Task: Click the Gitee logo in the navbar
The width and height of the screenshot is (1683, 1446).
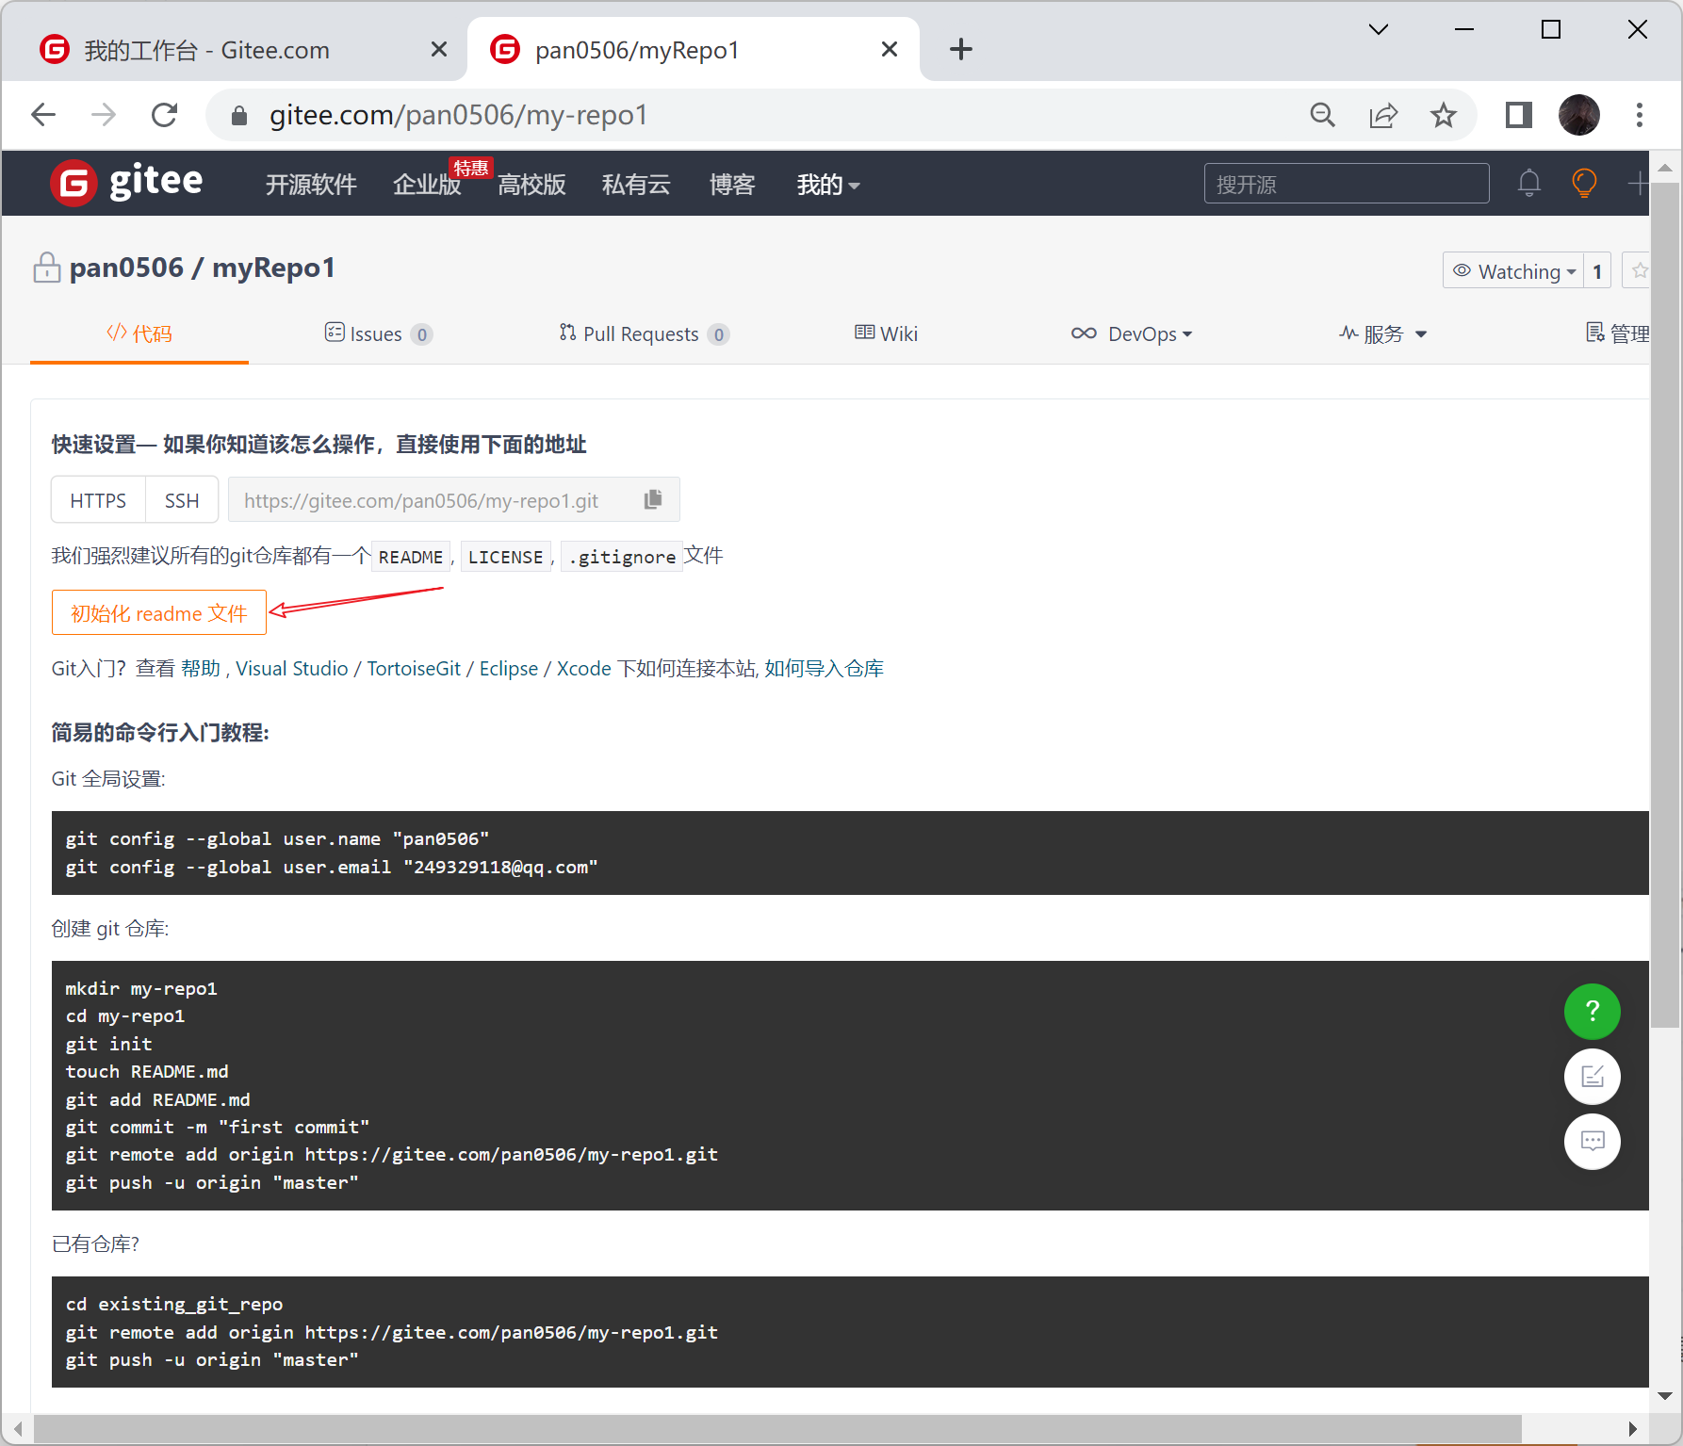Action: [x=126, y=182]
